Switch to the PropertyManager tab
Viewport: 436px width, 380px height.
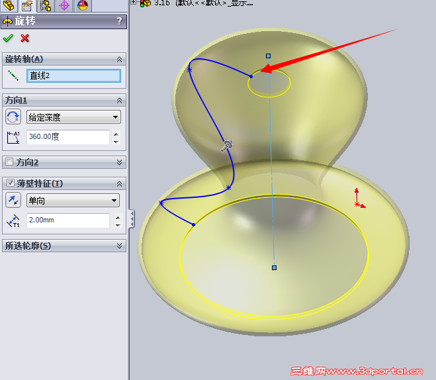click(x=27, y=5)
